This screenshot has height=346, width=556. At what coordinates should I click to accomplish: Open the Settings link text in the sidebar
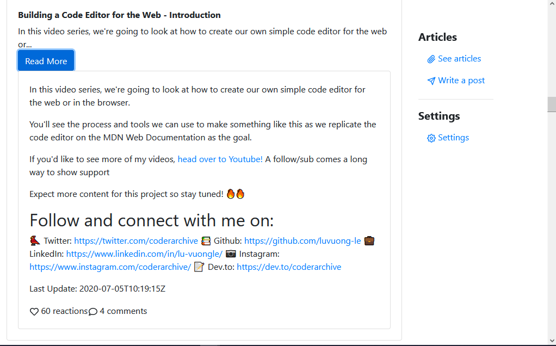pos(453,138)
